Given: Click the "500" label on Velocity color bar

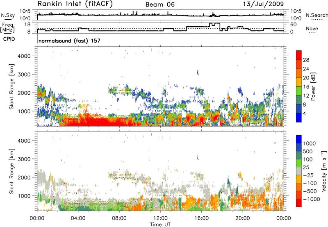Looking at the screenshot, I should (308, 151).
